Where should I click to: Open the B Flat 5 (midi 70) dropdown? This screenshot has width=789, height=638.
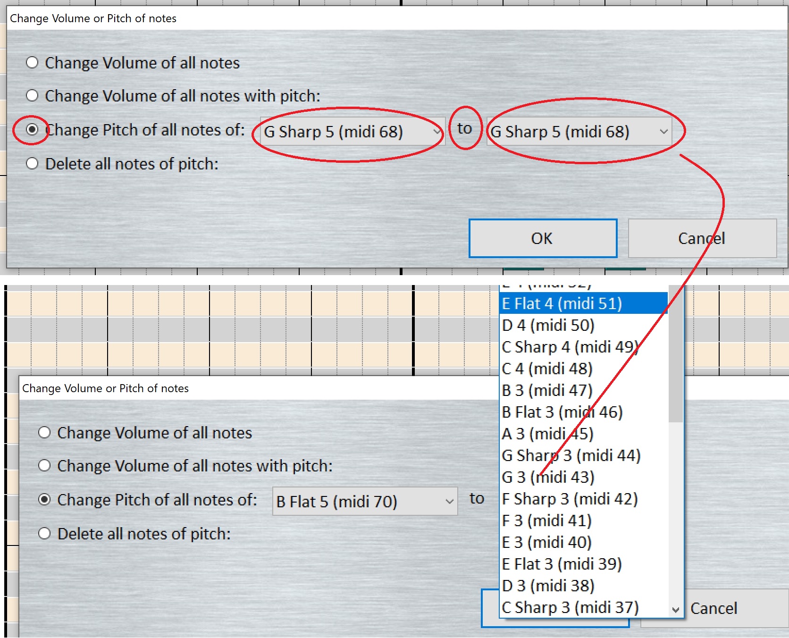tap(364, 501)
